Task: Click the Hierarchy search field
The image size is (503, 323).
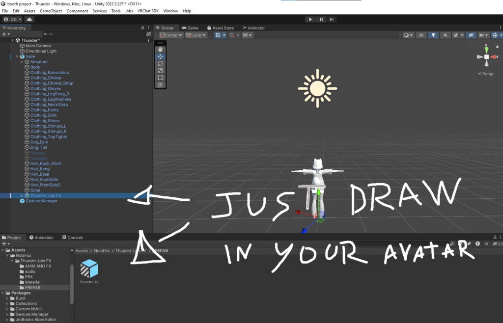Action: 93,34
